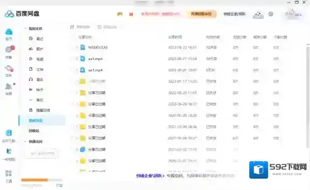Click the 开通超级会员 button
The height and width of the screenshot is (190, 310).
coord(201,14)
